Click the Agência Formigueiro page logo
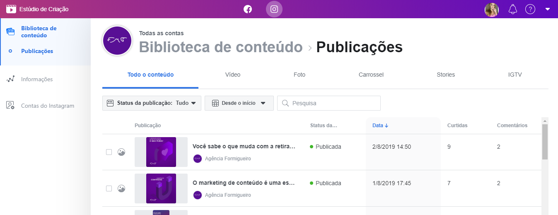 [x=117, y=40]
